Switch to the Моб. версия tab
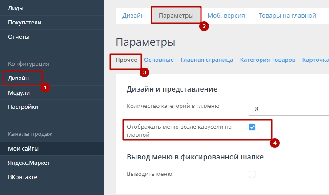 coord(226,16)
